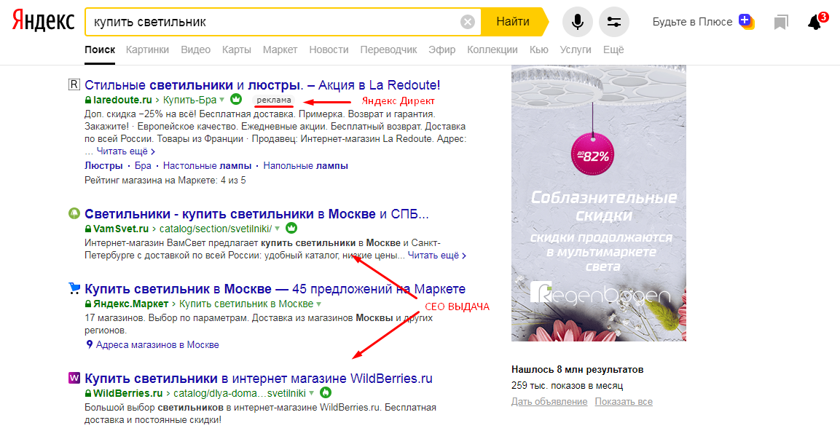
Task: Open the Эфир tab
Action: pos(442,50)
